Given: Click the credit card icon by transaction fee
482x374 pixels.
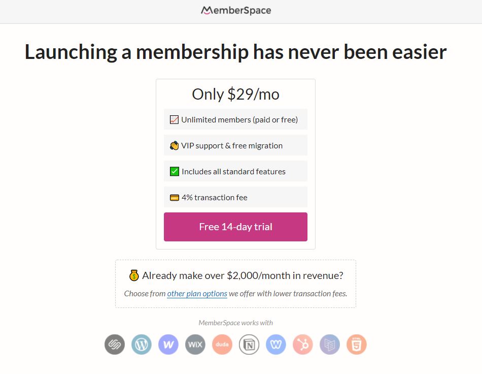Looking at the screenshot, I should [x=175, y=198].
